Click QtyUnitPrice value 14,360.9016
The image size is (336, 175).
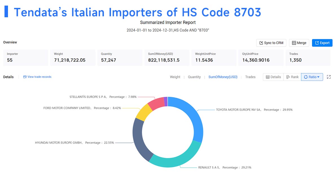point(256,60)
